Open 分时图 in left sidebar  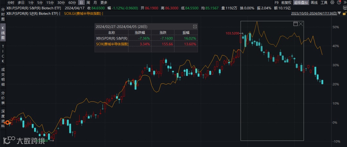coord(3,14)
